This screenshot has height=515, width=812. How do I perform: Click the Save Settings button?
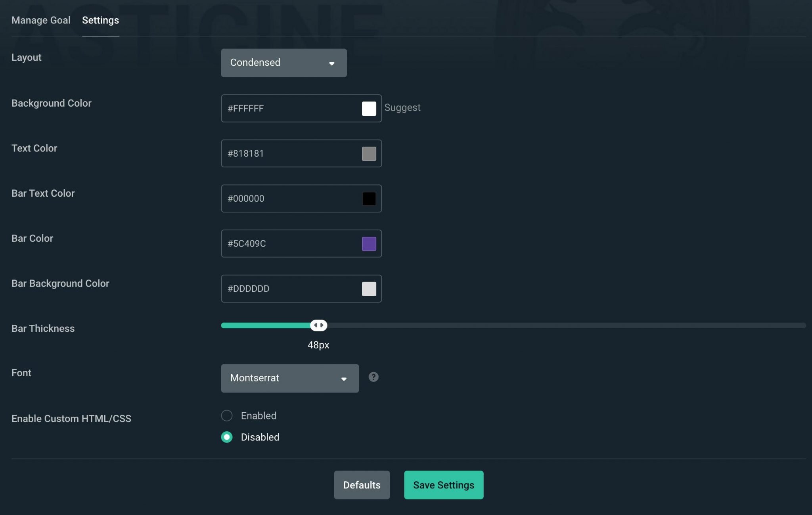coord(443,484)
